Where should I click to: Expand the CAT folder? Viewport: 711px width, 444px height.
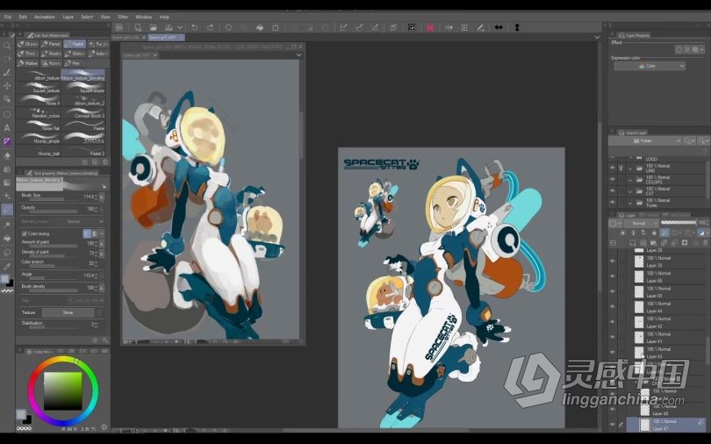click(630, 190)
